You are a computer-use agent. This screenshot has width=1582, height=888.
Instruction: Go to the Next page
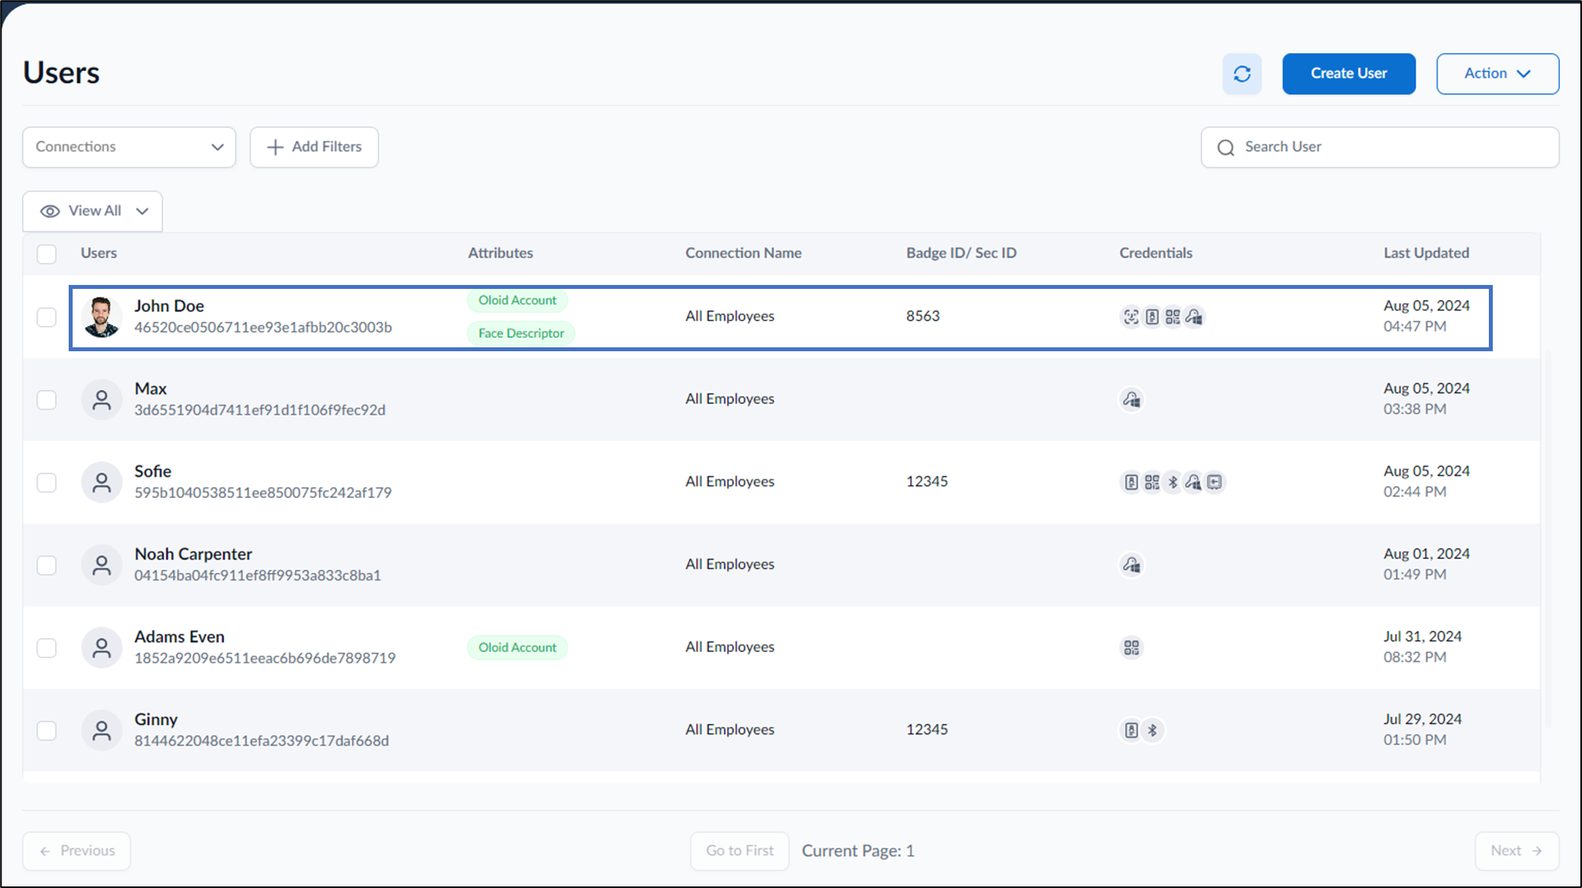(x=1516, y=851)
